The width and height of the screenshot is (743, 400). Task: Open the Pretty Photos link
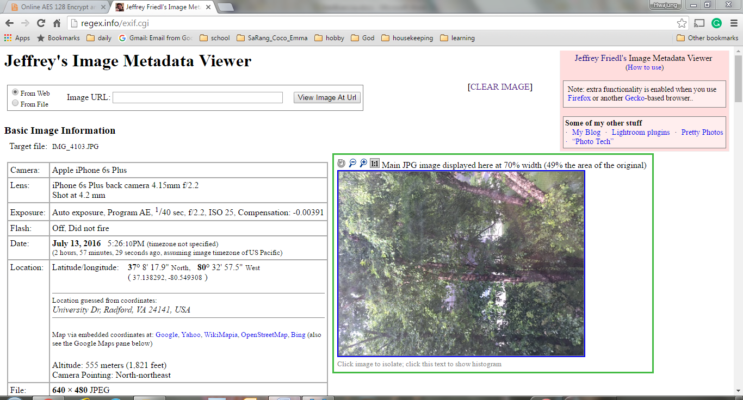coord(702,132)
